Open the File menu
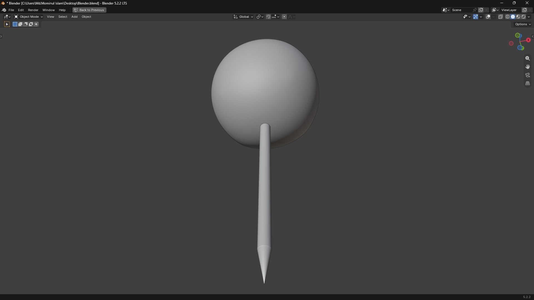 click(11, 10)
